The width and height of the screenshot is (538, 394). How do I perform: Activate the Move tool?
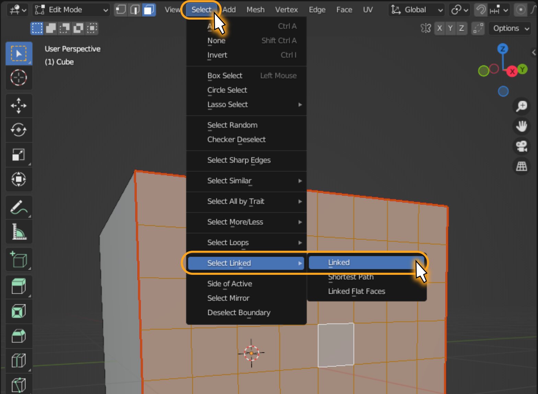[x=19, y=105]
